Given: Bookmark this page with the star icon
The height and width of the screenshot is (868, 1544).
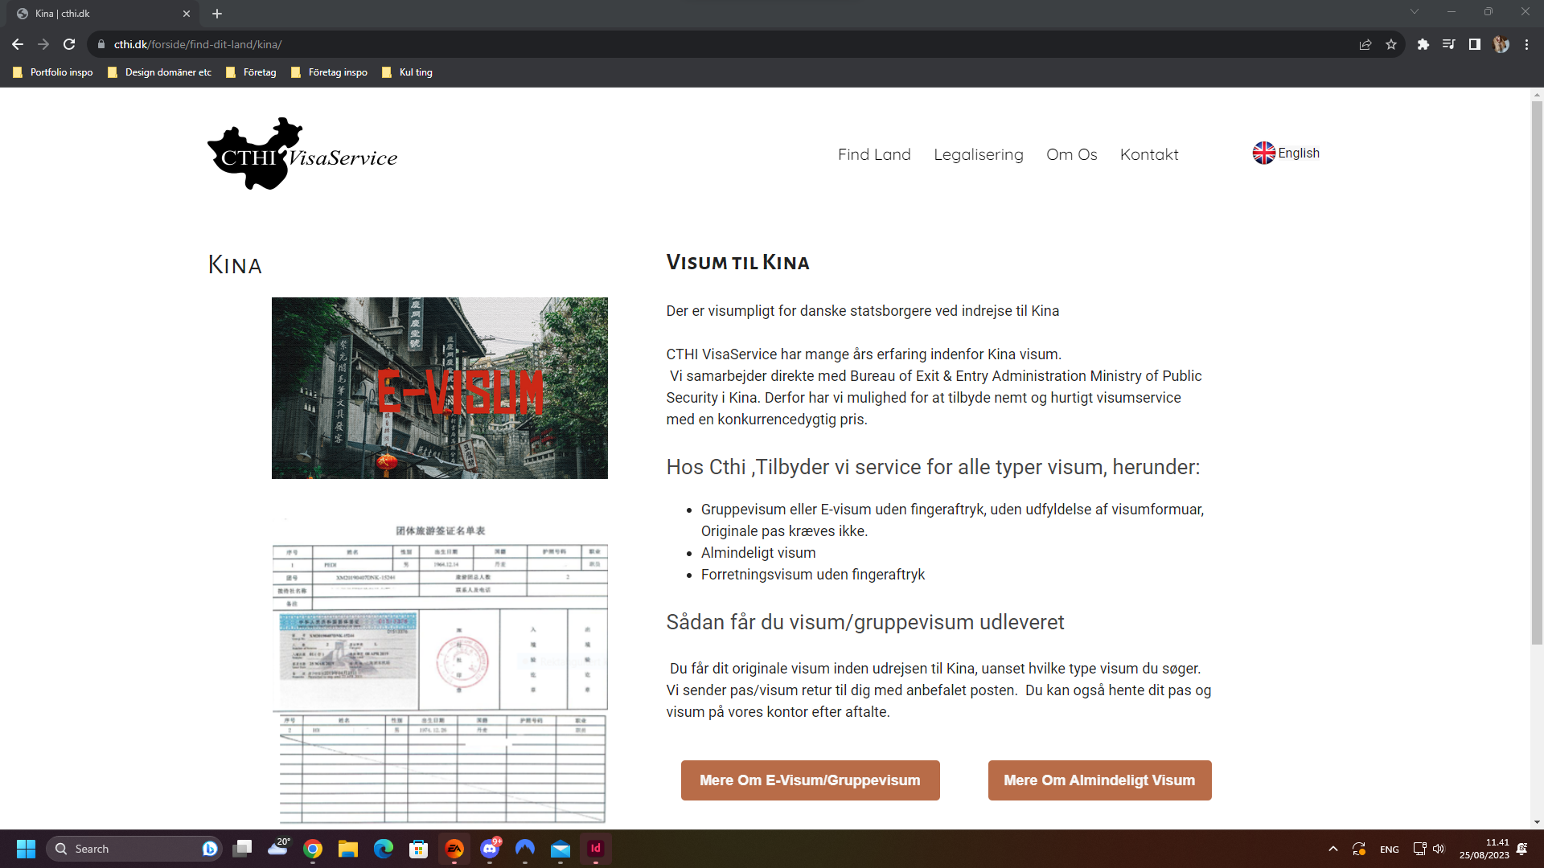Looking at the screenshot, I should point(1391,44).
